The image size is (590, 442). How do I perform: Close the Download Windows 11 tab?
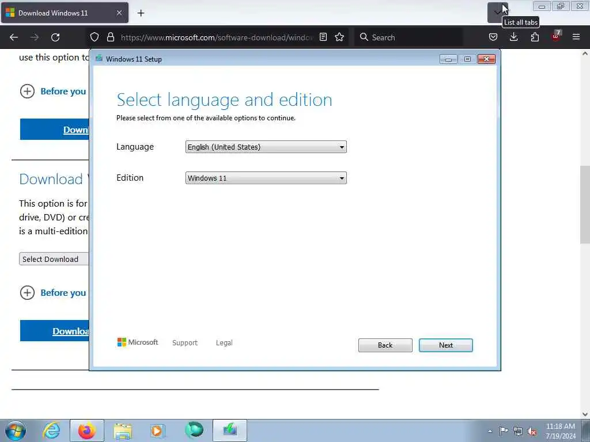click(119, 13)
